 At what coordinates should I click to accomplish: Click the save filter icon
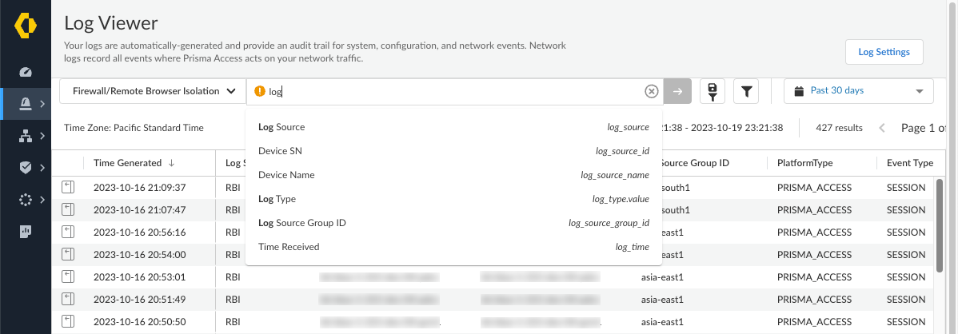click(x=713, y=91)
